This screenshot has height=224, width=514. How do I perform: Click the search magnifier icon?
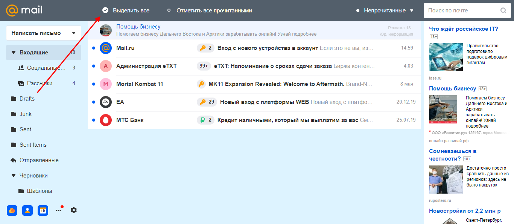pyautogui.click(x=503, y=11)
